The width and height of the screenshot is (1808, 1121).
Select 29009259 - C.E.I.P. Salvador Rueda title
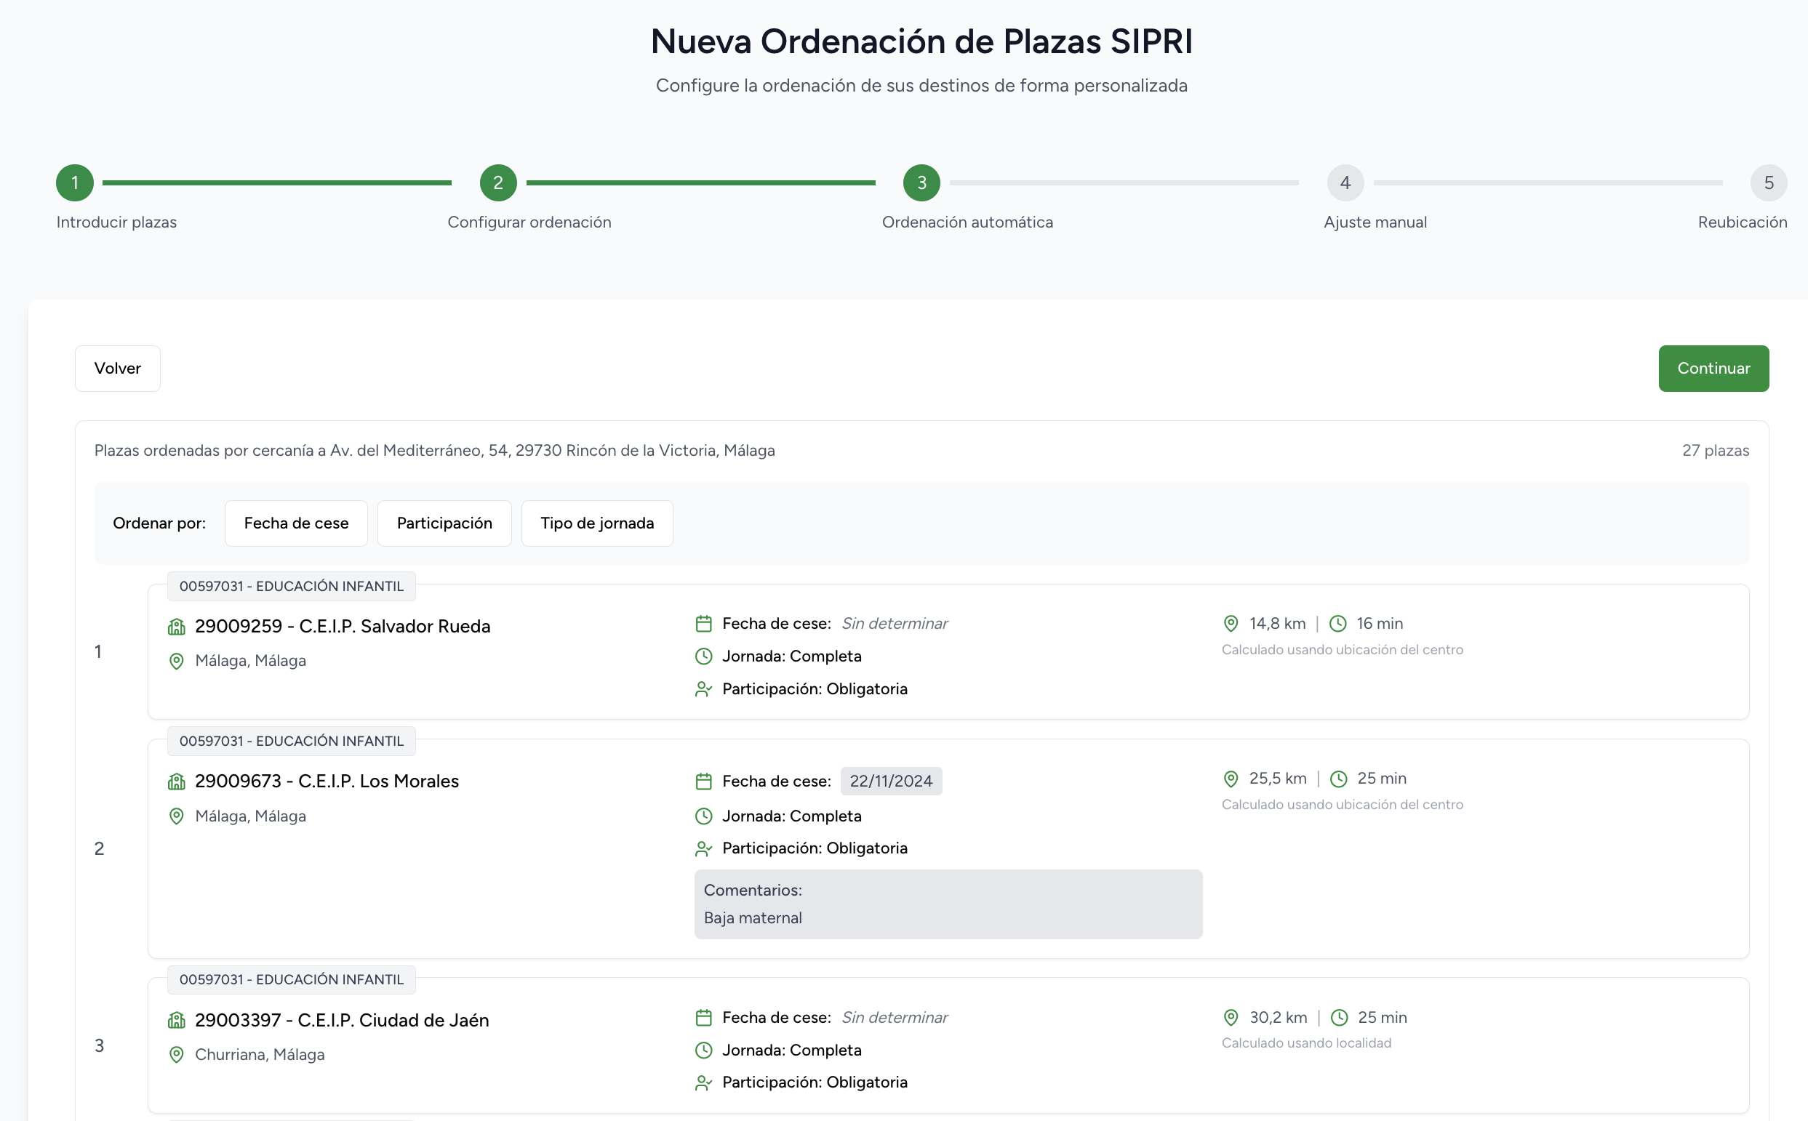click(343, 627)
